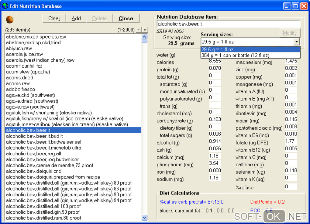Edit the niacin (mg) value field
The image size is (310, 224).
pyautogui.click(x=291, y=120)
